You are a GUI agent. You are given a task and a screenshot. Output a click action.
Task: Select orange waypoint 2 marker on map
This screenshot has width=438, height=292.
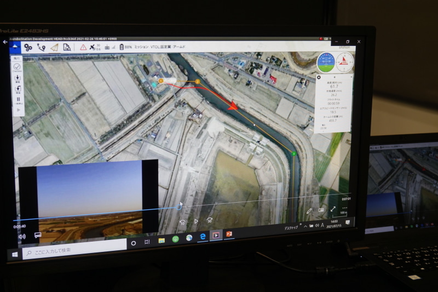(x=198, y=81)
